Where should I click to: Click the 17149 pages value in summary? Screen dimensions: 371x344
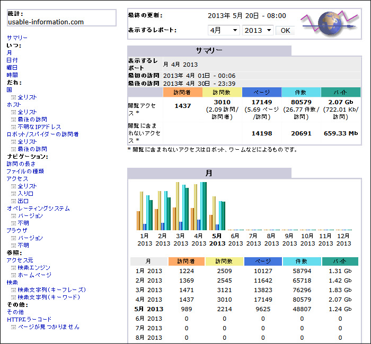point(262,102)
